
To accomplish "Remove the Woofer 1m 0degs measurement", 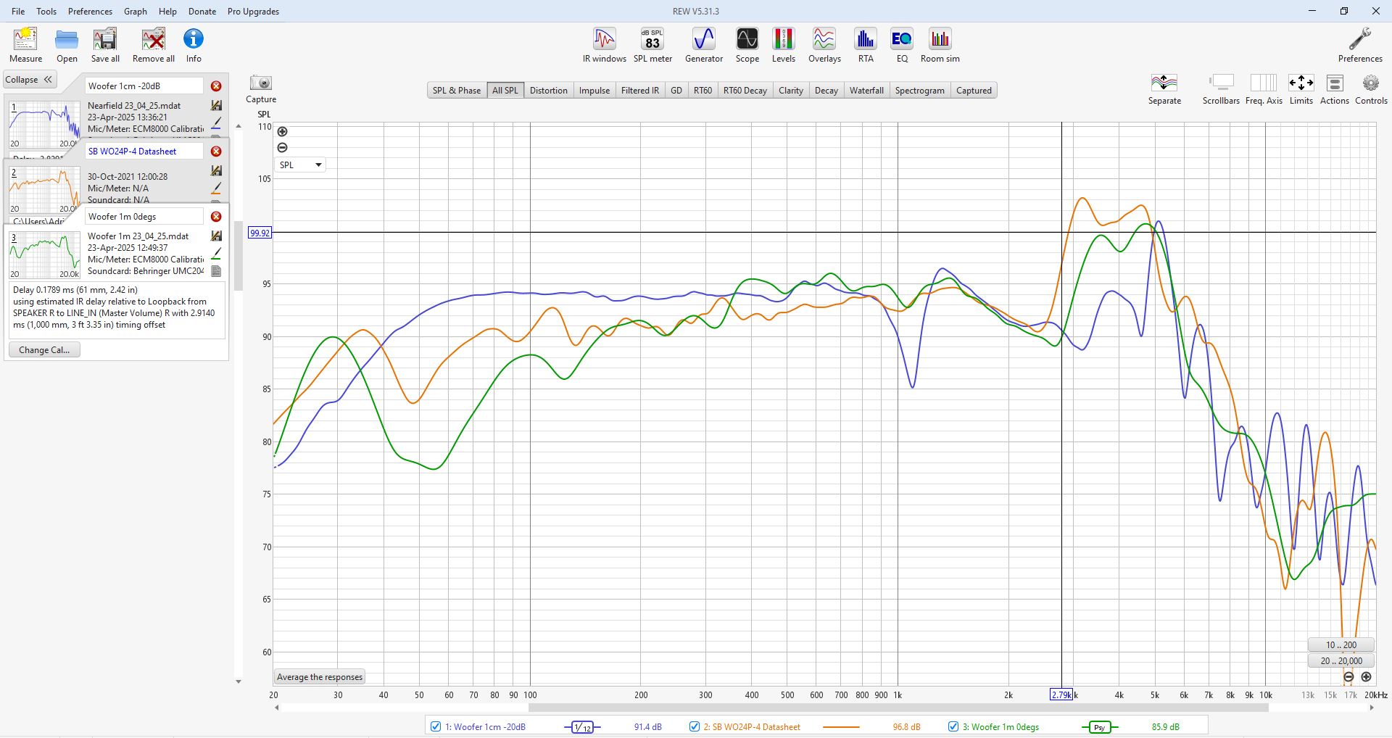I will 216,217.
